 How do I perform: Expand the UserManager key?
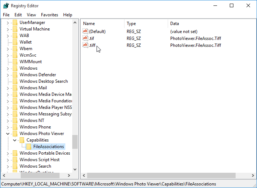8,23
